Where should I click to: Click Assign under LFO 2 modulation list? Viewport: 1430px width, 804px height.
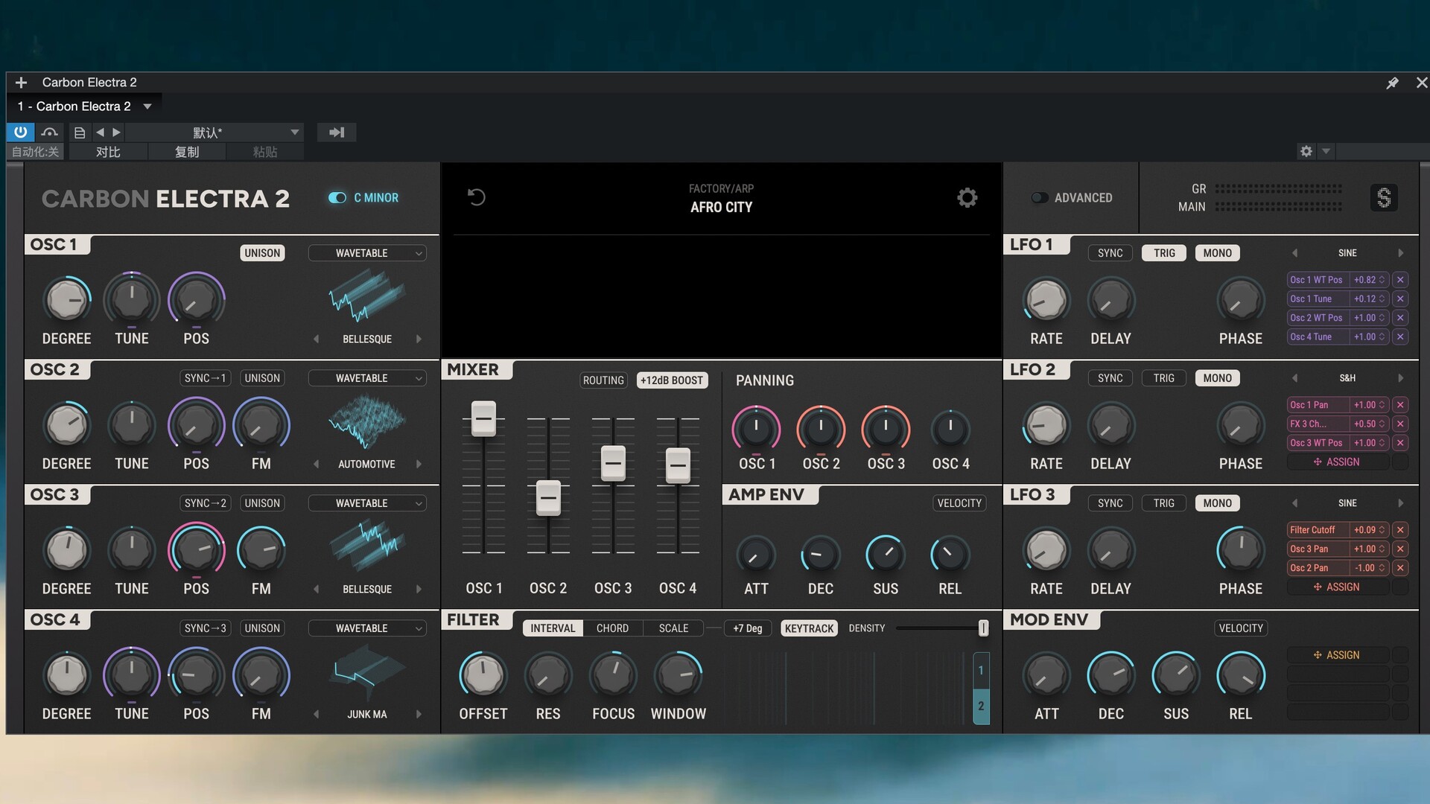[x=1338, y=462]
